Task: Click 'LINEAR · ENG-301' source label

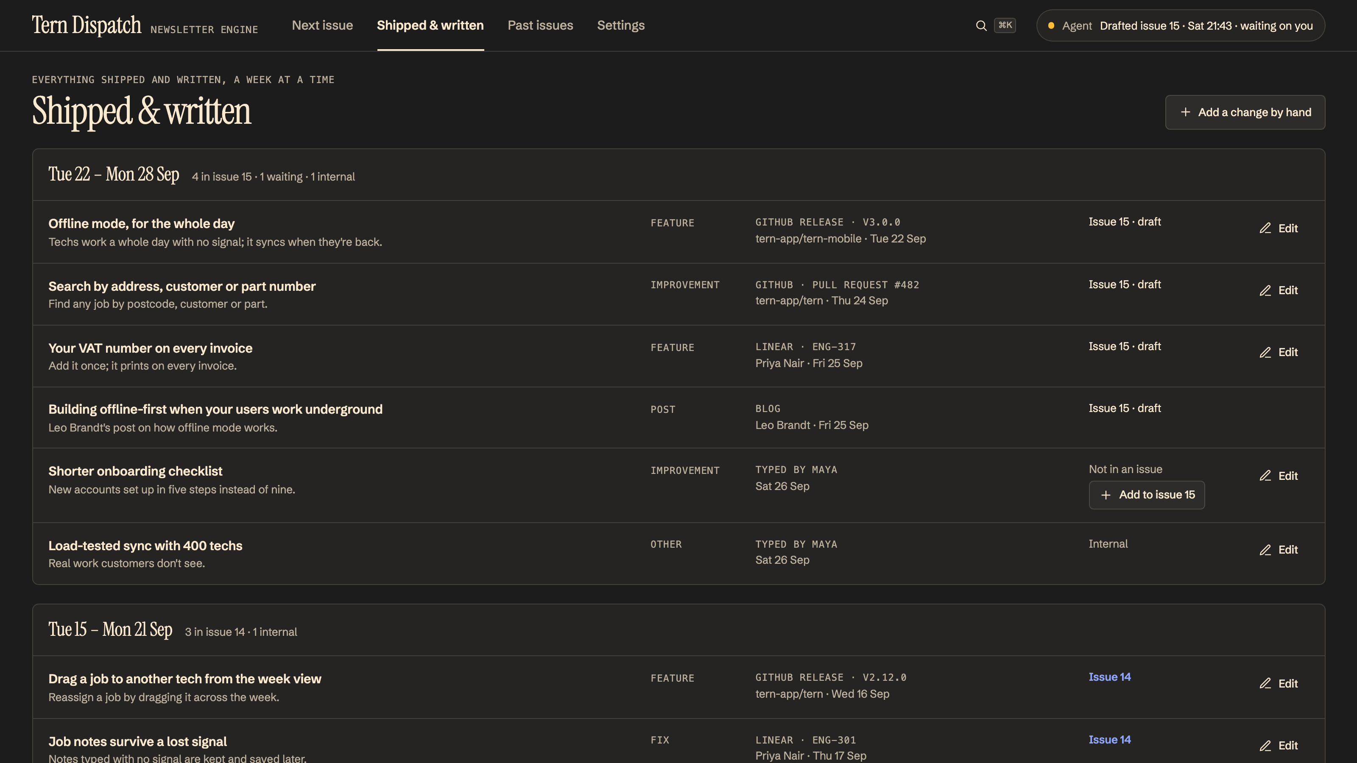Action: [805, 741]
